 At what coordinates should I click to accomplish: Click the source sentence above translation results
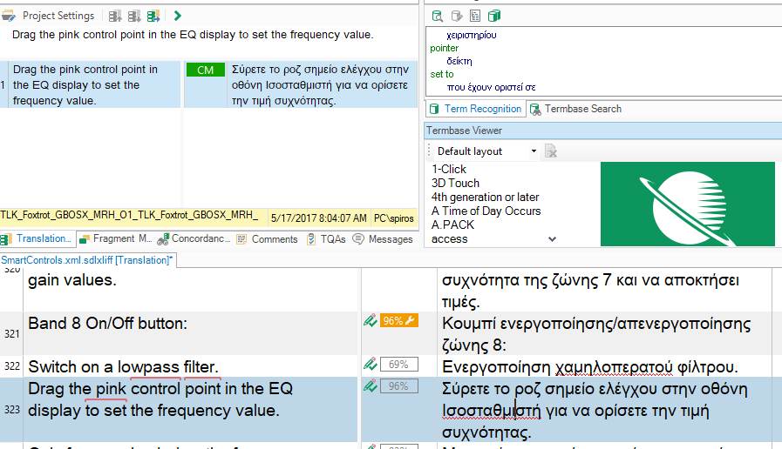pos(193,35)
